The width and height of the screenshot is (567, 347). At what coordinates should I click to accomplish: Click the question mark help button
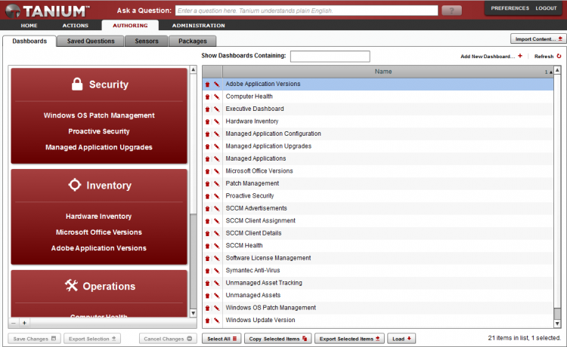(x=451, y=11)
